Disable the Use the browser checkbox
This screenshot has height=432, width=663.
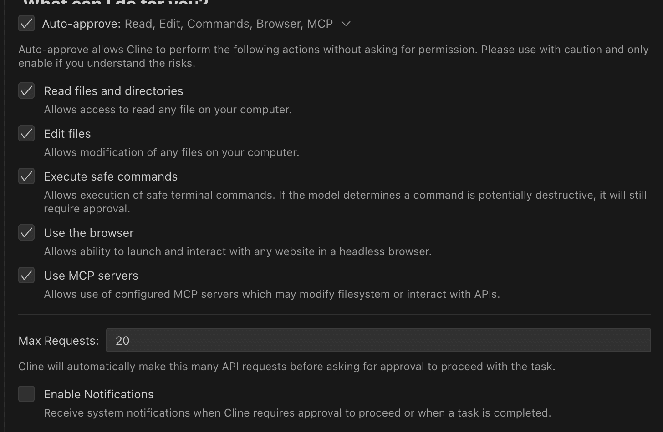(26, 232)
